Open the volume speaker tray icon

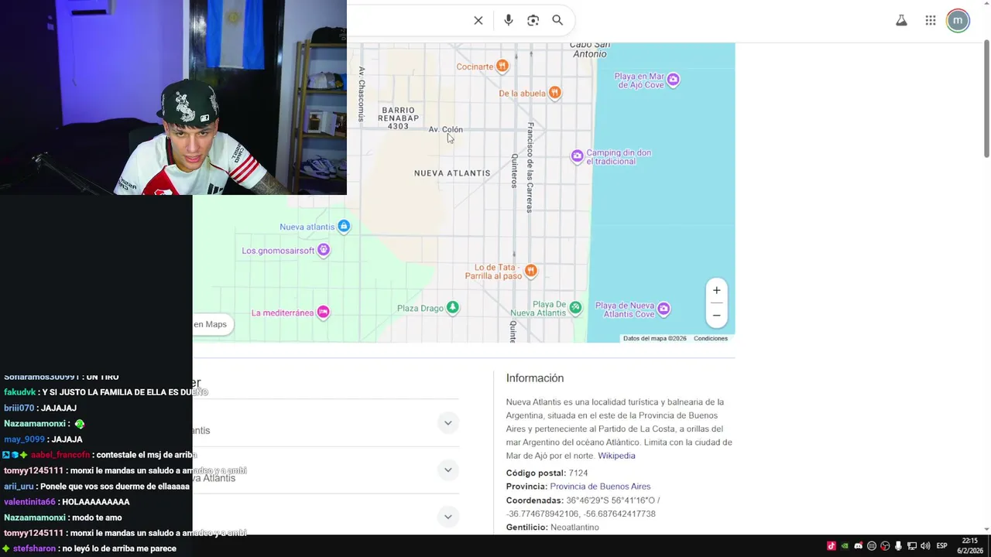coord(925,546)
